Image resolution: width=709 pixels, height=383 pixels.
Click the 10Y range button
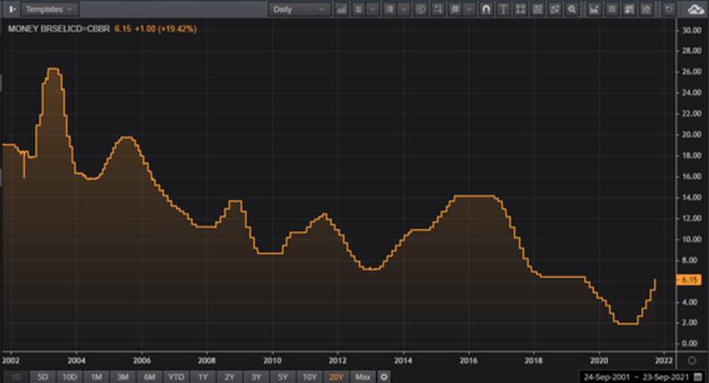click(308, 377)
